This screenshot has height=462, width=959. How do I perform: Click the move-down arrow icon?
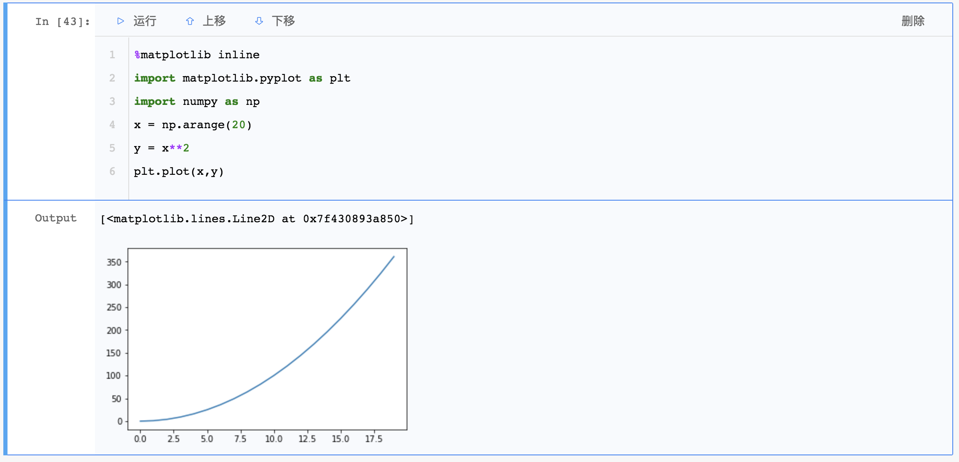coord(259,21)
